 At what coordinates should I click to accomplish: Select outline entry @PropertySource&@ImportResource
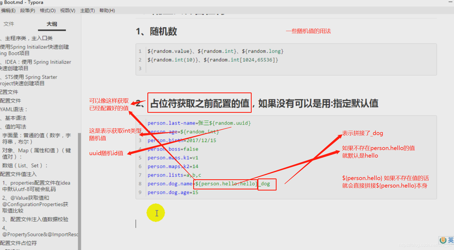40,231
